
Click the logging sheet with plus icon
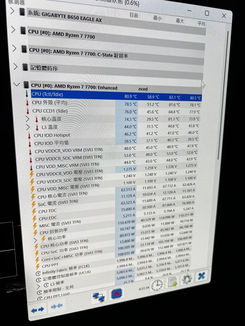[x=172, y=282]
